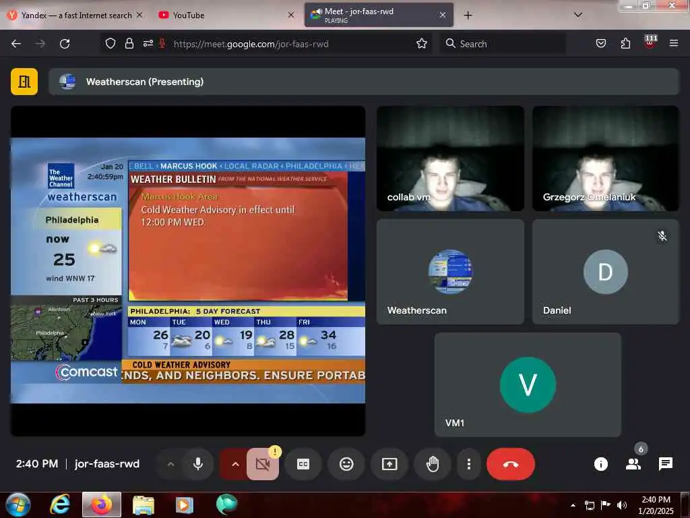Click the Firefox taskbar icon
The height and width of the screenshot is (518, 690).
(x=102, y=505)
